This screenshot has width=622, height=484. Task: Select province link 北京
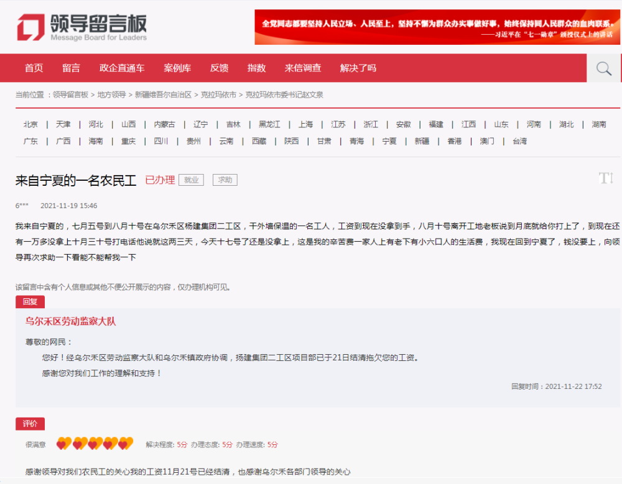(x=30, y=124)
